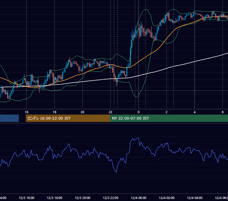Click the NY 22:00-07:00 JST session bar
Image resolution: width=228 pixels, height=201 pixels.
(x=169, y=118)
